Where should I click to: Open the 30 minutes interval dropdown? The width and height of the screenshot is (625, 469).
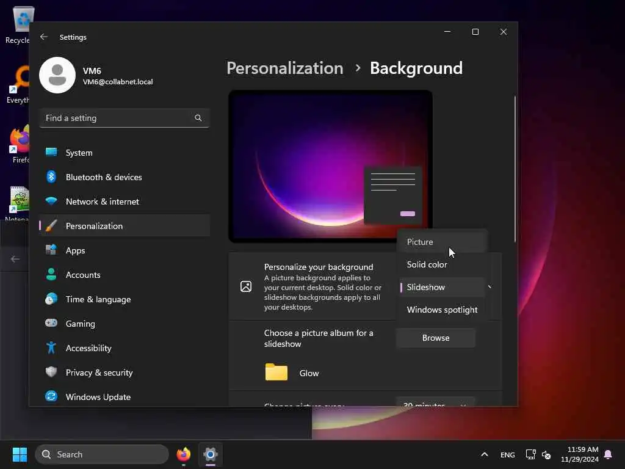(435, 402)
